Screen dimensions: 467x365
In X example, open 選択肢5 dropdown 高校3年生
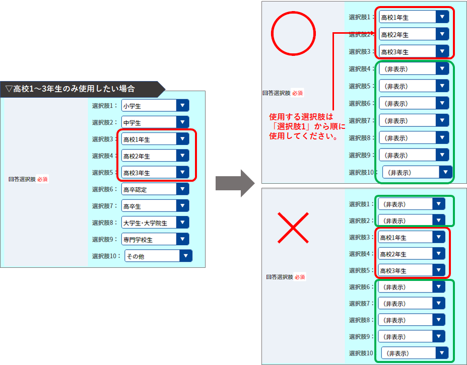412,270
